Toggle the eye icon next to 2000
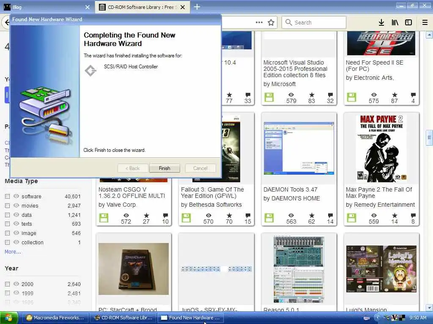The width and height of the screenshot is (433, 324). point(16,284)
